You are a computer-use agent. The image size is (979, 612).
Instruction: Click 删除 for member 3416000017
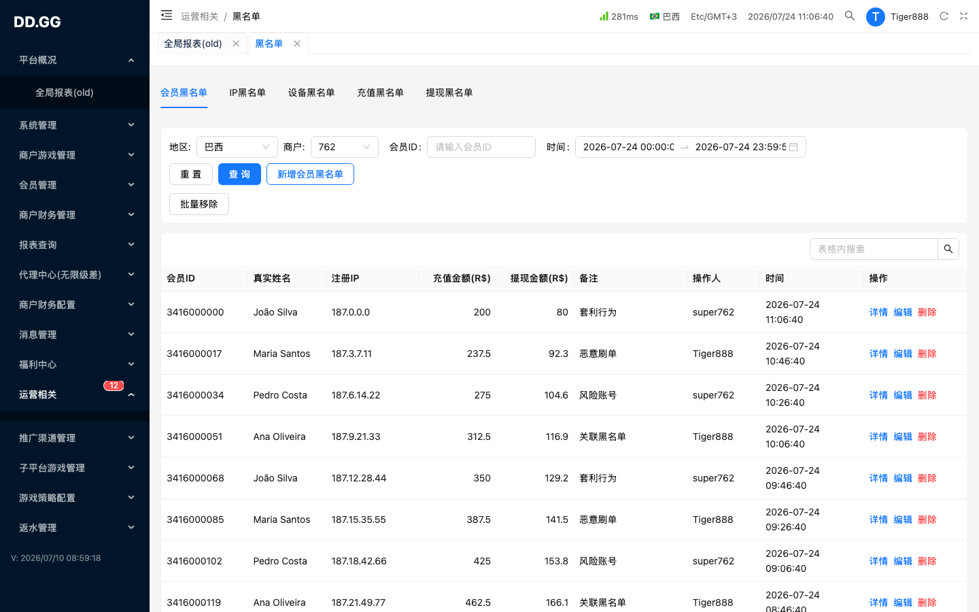pos(927,354)
